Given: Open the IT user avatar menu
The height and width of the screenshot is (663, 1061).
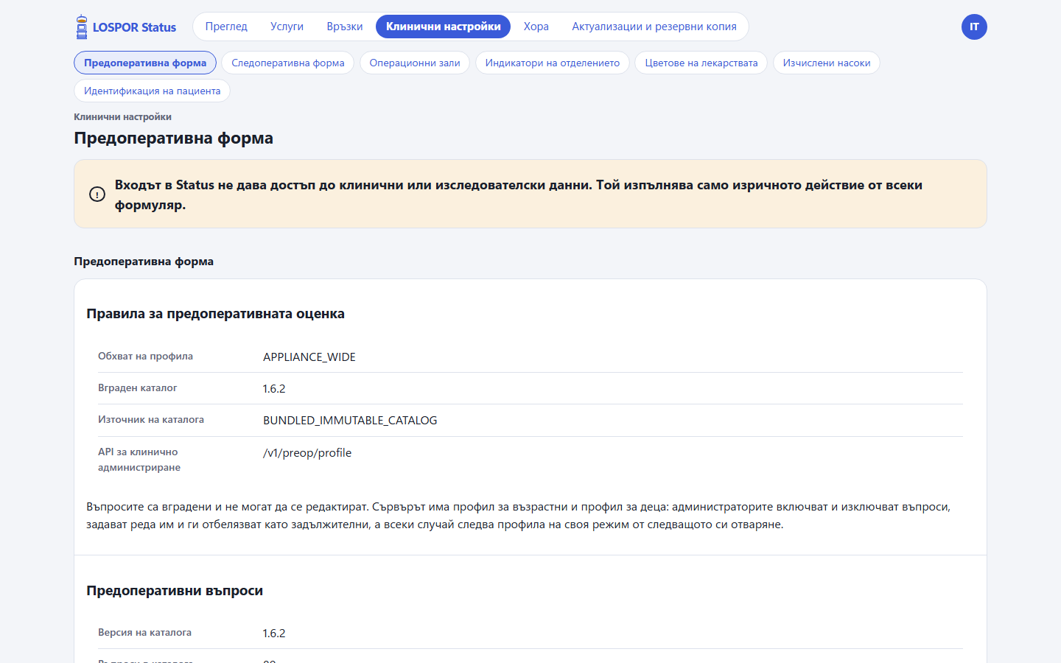Looking at the screenshot, I should (974, 27).
